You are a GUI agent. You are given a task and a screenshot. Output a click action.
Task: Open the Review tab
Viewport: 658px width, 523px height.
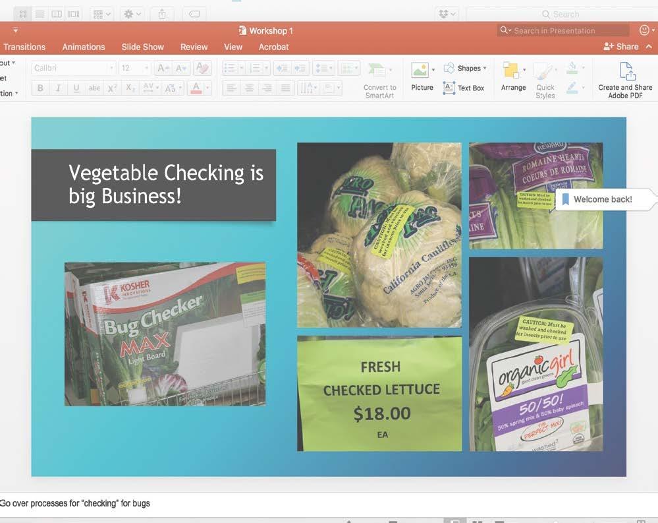[194, 47]
